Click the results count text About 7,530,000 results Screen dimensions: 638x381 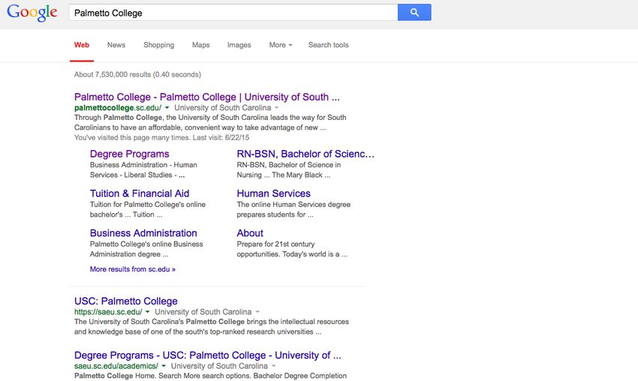tap(137, 75)
